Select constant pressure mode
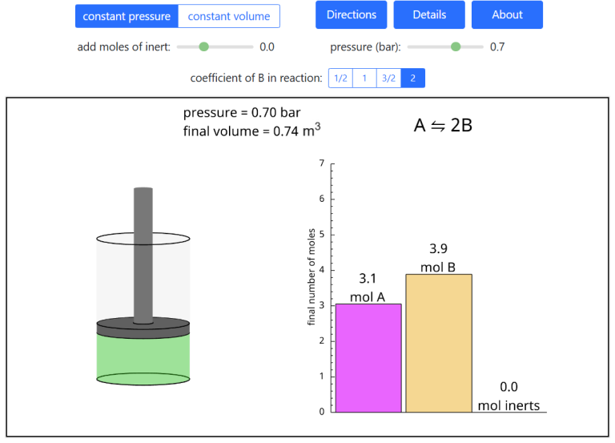615x443 pixels. (127, 16)
